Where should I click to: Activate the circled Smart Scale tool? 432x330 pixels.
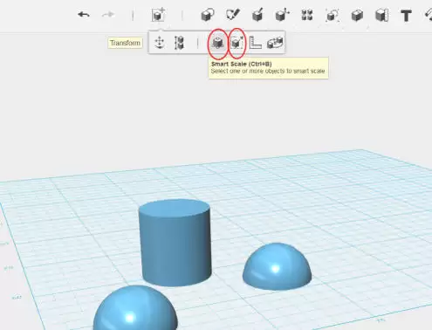(x=217, y=43)
